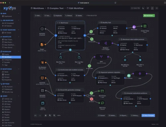The width and height of the screenshot is (166, 127).
Task: Click the Workflows breadcrumb link
Action: [37, 8]
